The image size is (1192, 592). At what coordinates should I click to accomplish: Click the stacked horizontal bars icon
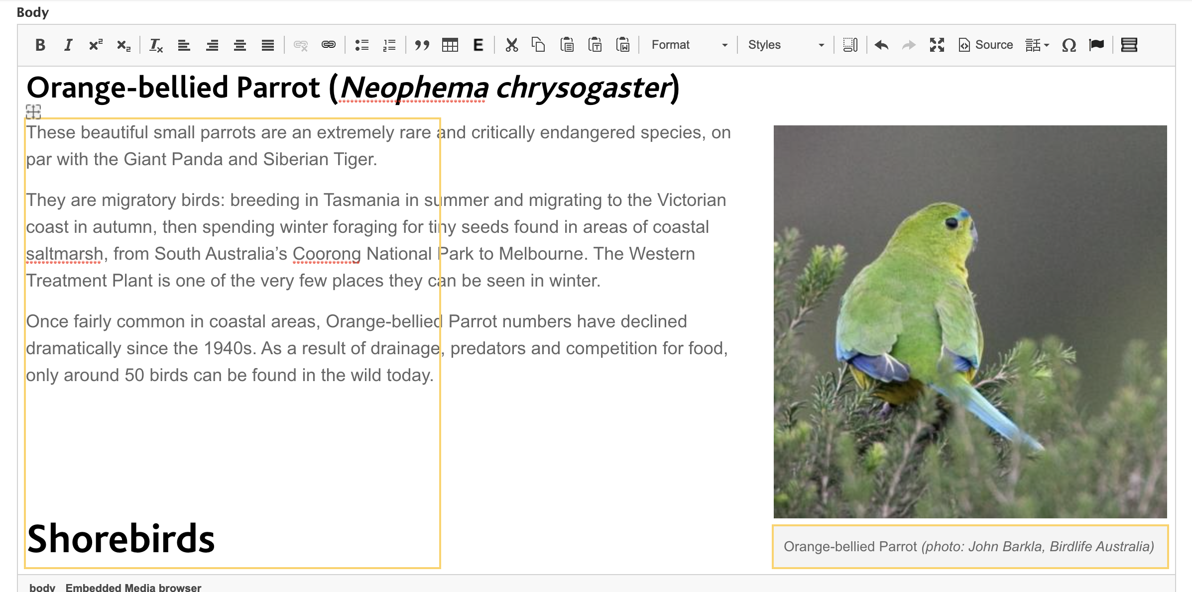(1129, 45)
